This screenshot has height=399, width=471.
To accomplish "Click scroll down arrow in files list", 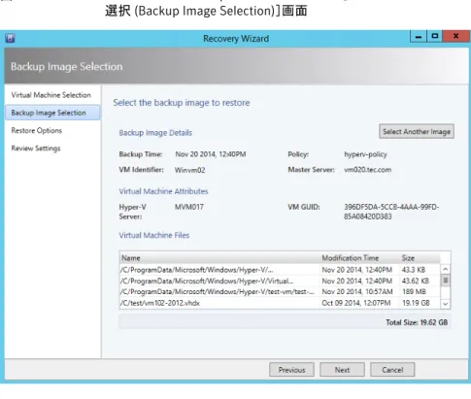I will 446,304.
